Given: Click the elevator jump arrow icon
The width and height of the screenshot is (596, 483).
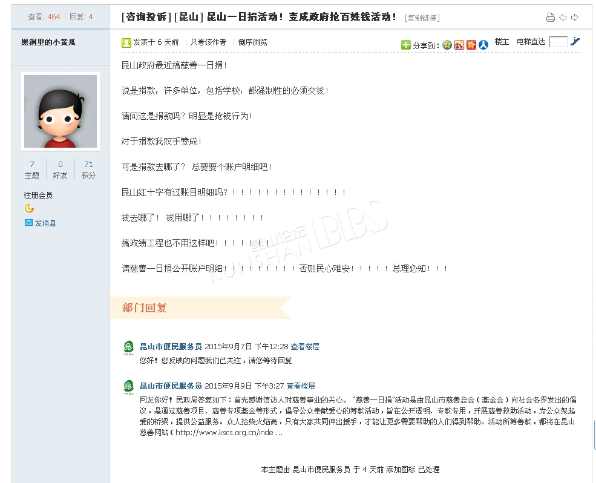Looking at the screenshot, I should tap(575, 41).
